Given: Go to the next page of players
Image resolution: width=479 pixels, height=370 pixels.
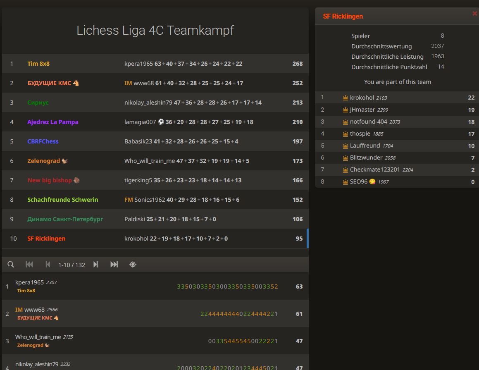Looking at the screenshot, I should pos(95,264).
